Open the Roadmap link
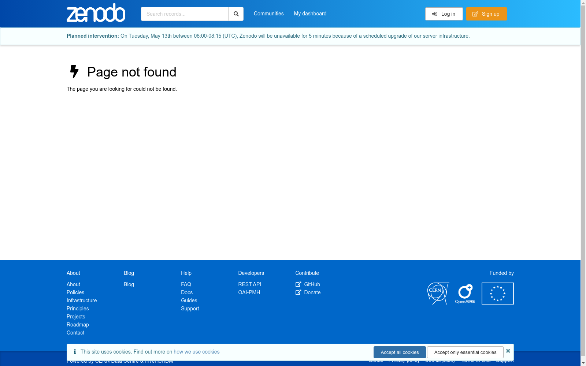This screenshot has width=586, height=366. [78, 325]
